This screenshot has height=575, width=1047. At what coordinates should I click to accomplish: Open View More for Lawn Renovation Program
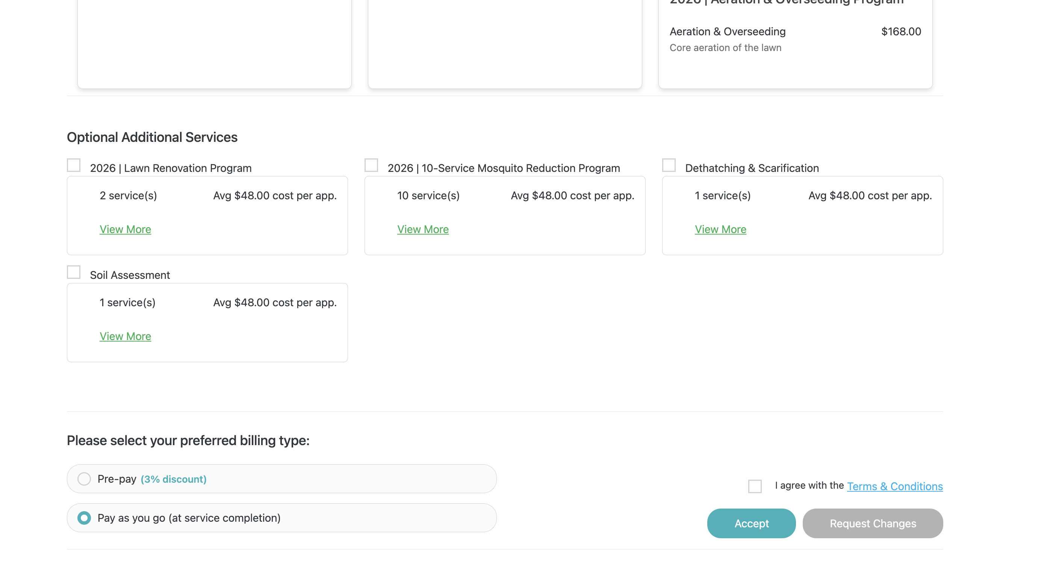(x=125, y=229)
